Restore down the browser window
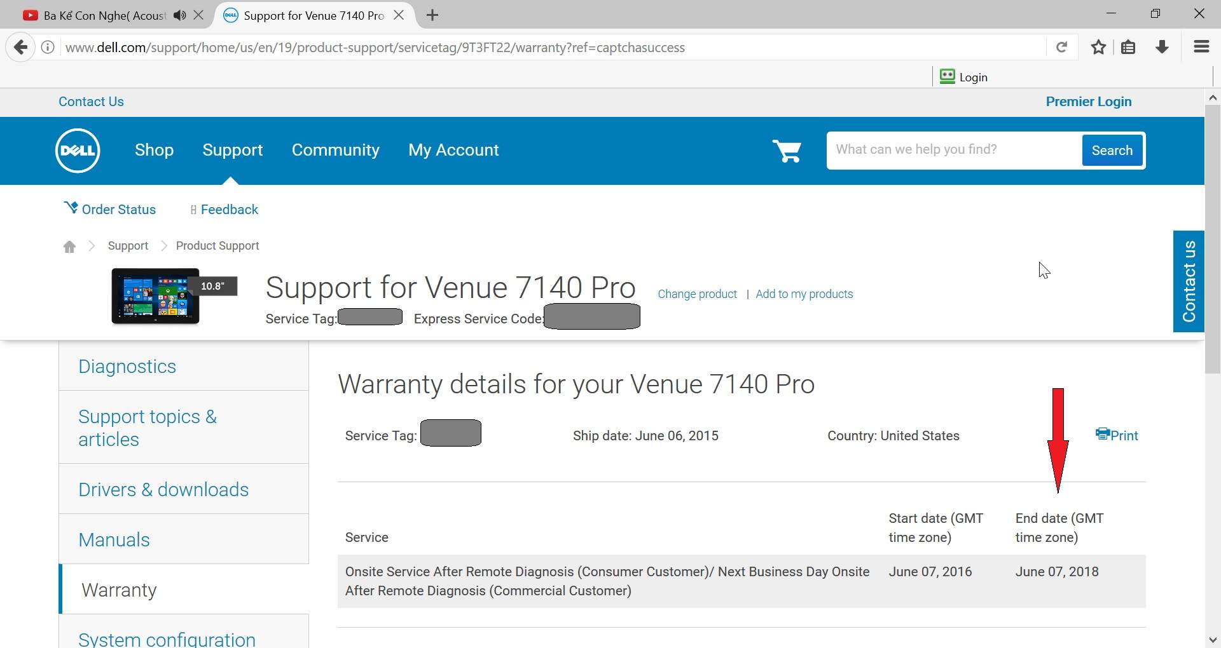This screenshot has width=1221, height=648. 1155,13
